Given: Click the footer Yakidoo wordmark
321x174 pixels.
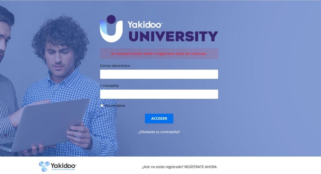Looking at the screenshot, I should pyautogui.click(x=63, y=165).
